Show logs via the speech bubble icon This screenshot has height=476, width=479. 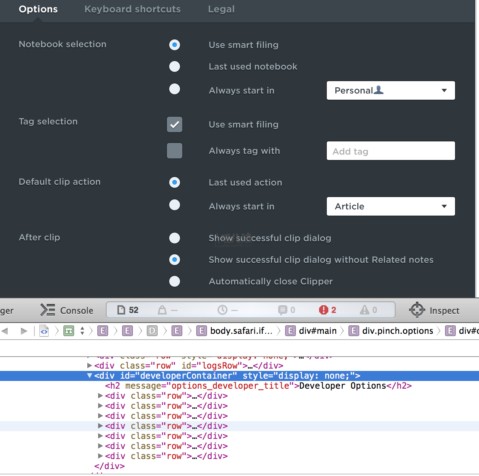tap(282, 310)
